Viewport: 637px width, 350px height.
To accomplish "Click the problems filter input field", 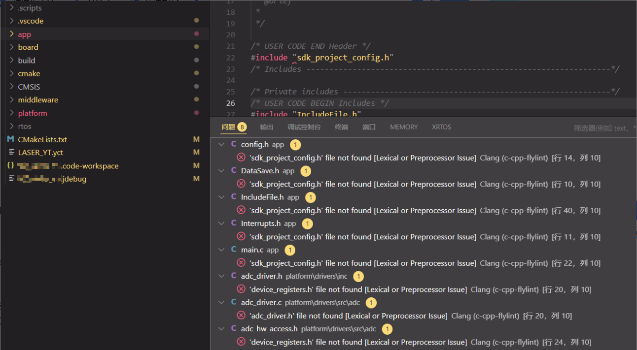I will (604, 128).
